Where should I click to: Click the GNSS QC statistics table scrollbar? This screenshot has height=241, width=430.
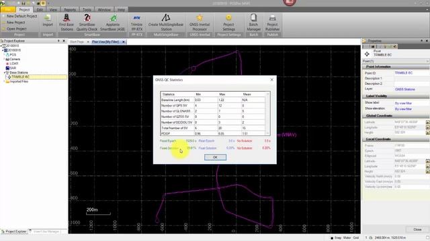[x=267, y=113]
